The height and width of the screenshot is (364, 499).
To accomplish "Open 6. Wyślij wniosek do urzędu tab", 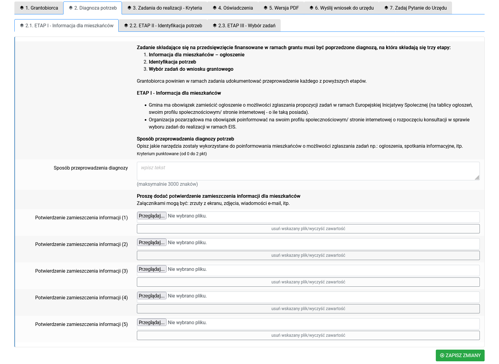I will 341,8.
